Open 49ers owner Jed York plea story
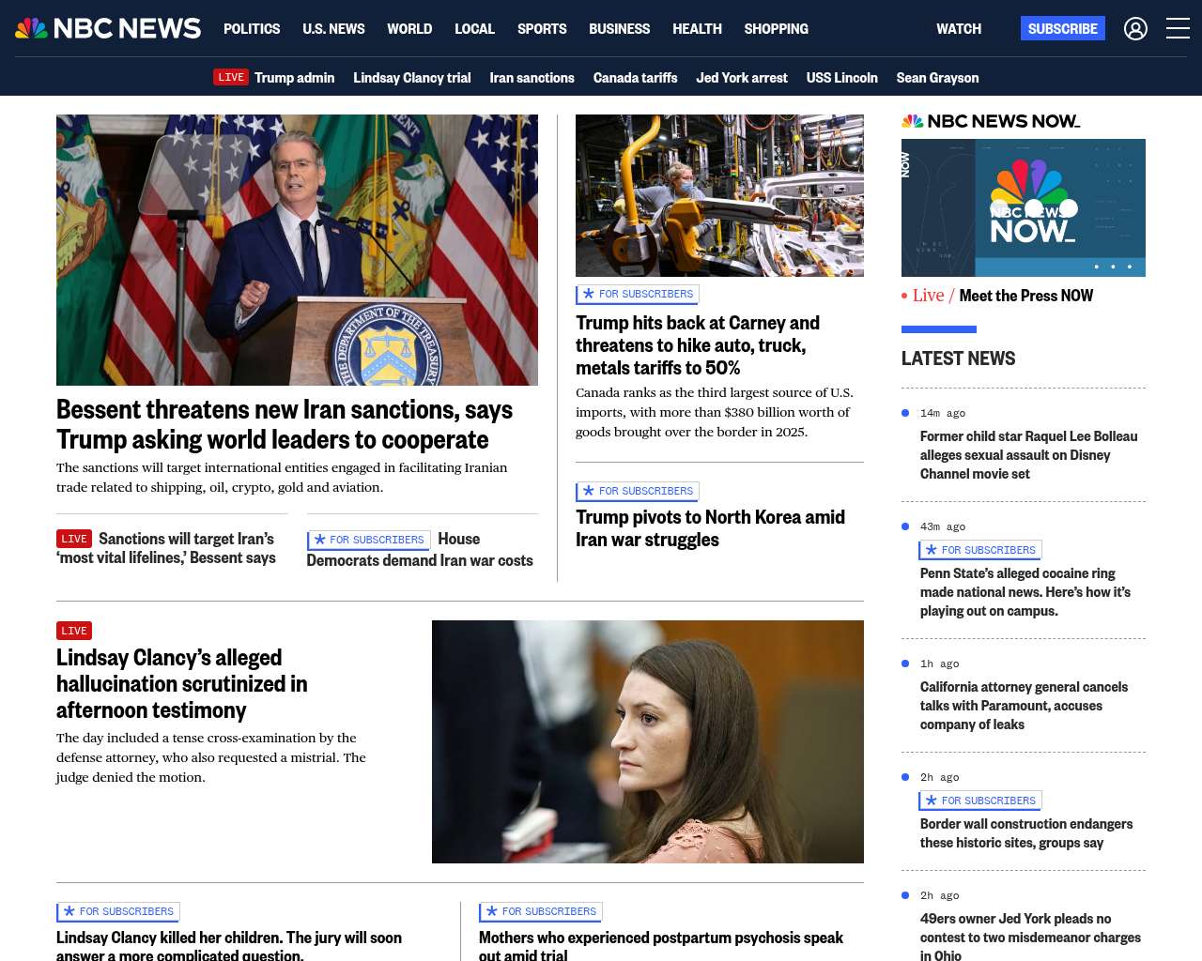This screenshot has width=1202, height=961. [1031, 938]
